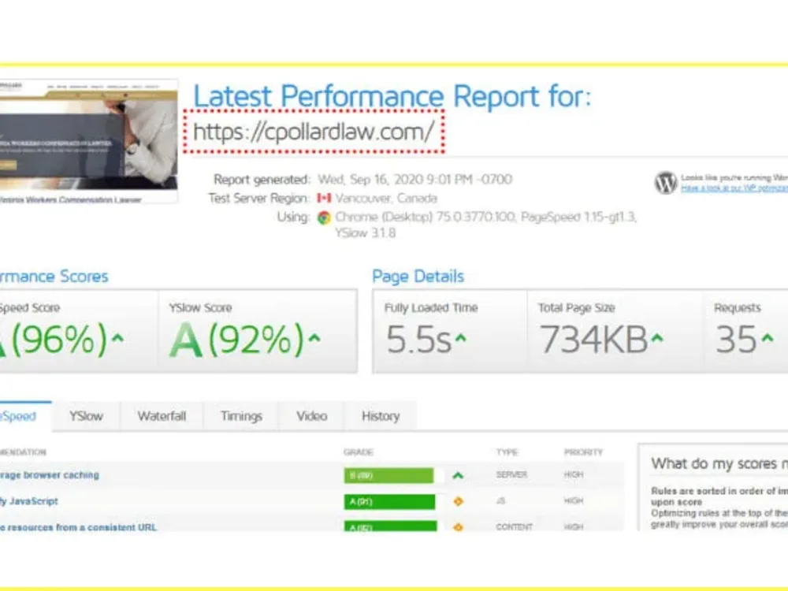Open the leverage browser caching recommendation
788x591 pixels.
[50, 475]
